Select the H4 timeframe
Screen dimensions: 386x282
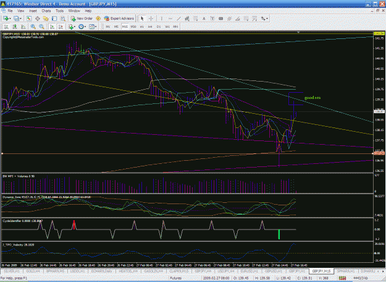point(150,27)
